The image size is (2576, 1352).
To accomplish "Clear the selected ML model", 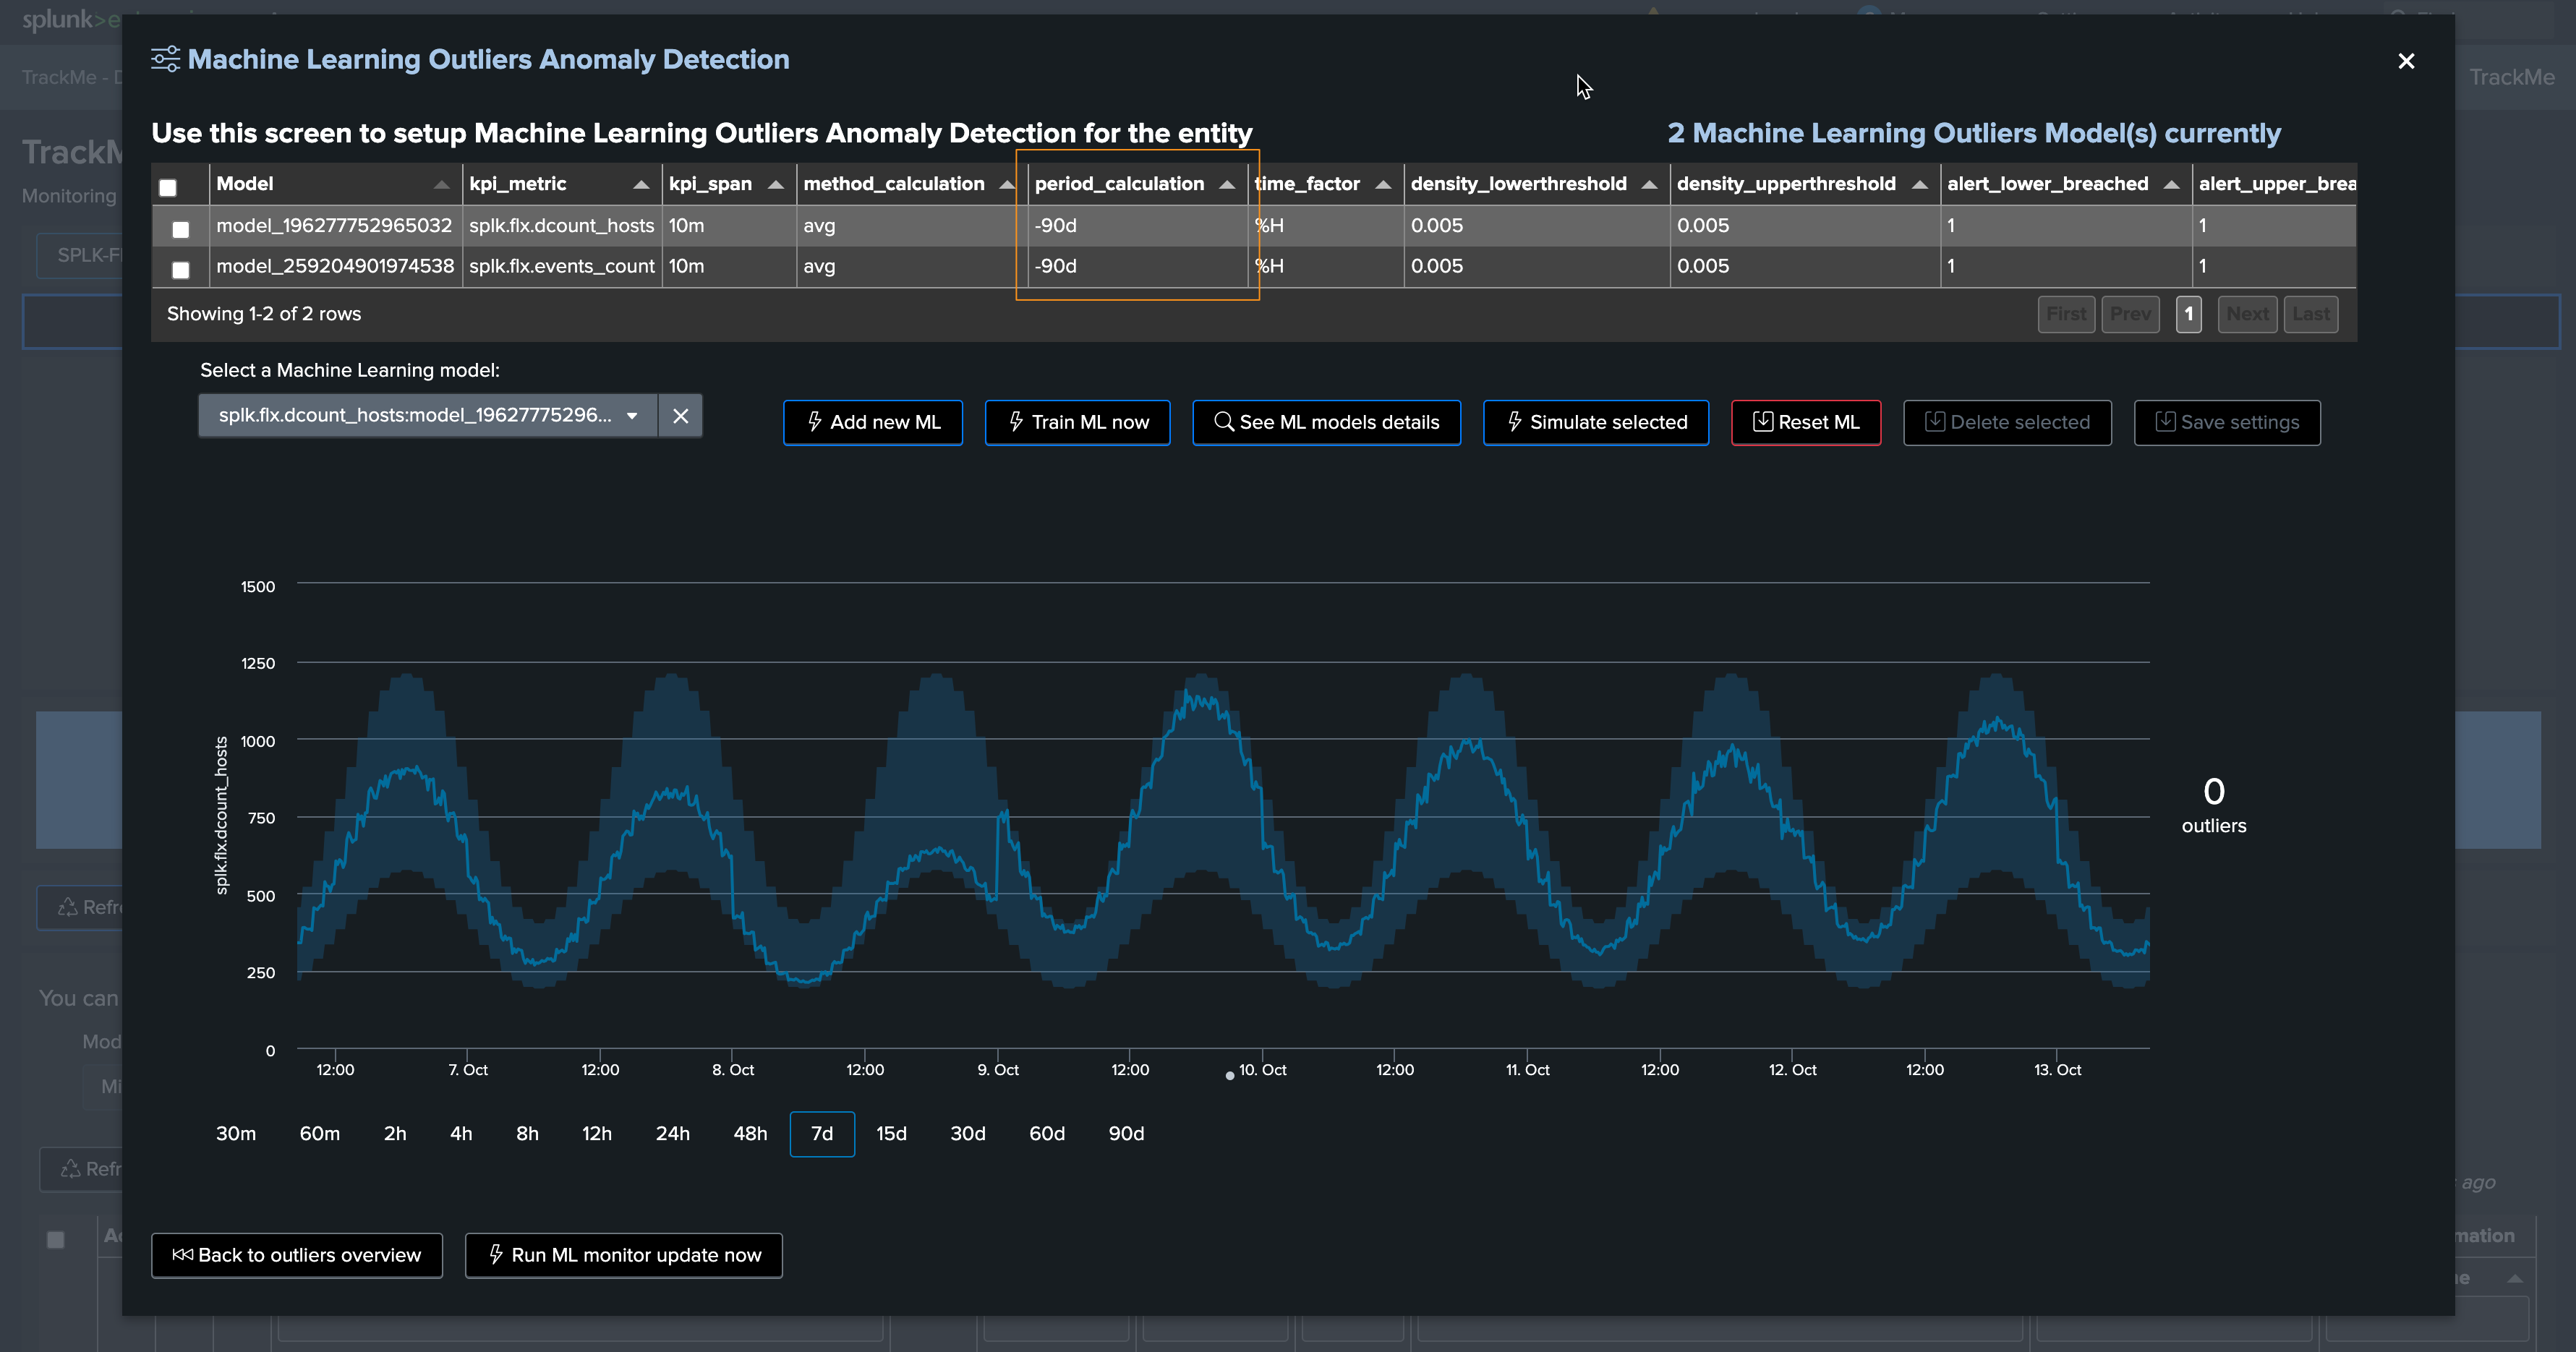I will (x=680, y=415).
